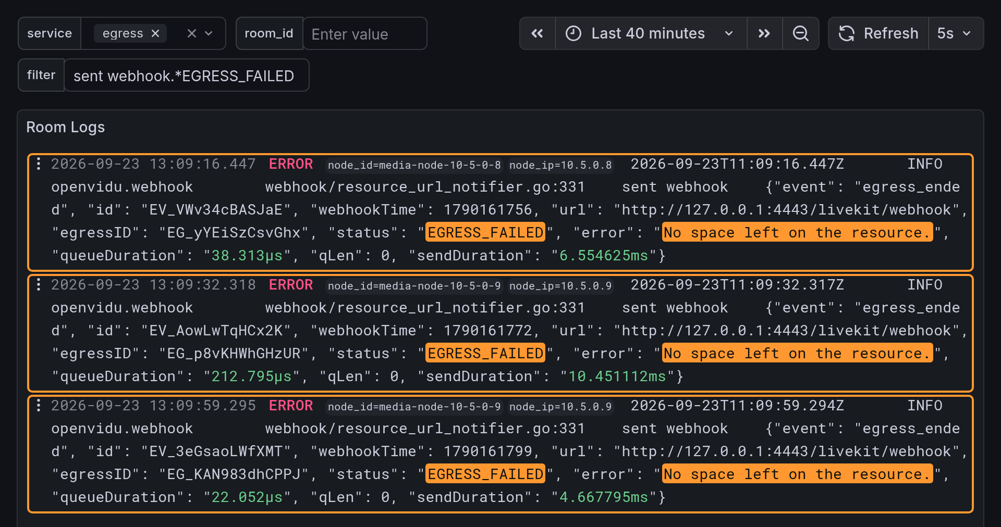Click egressID value EG_KAN983dhCPPJ
The width and height of the screenshot is (1001, 527).
(x=234, y=474)
